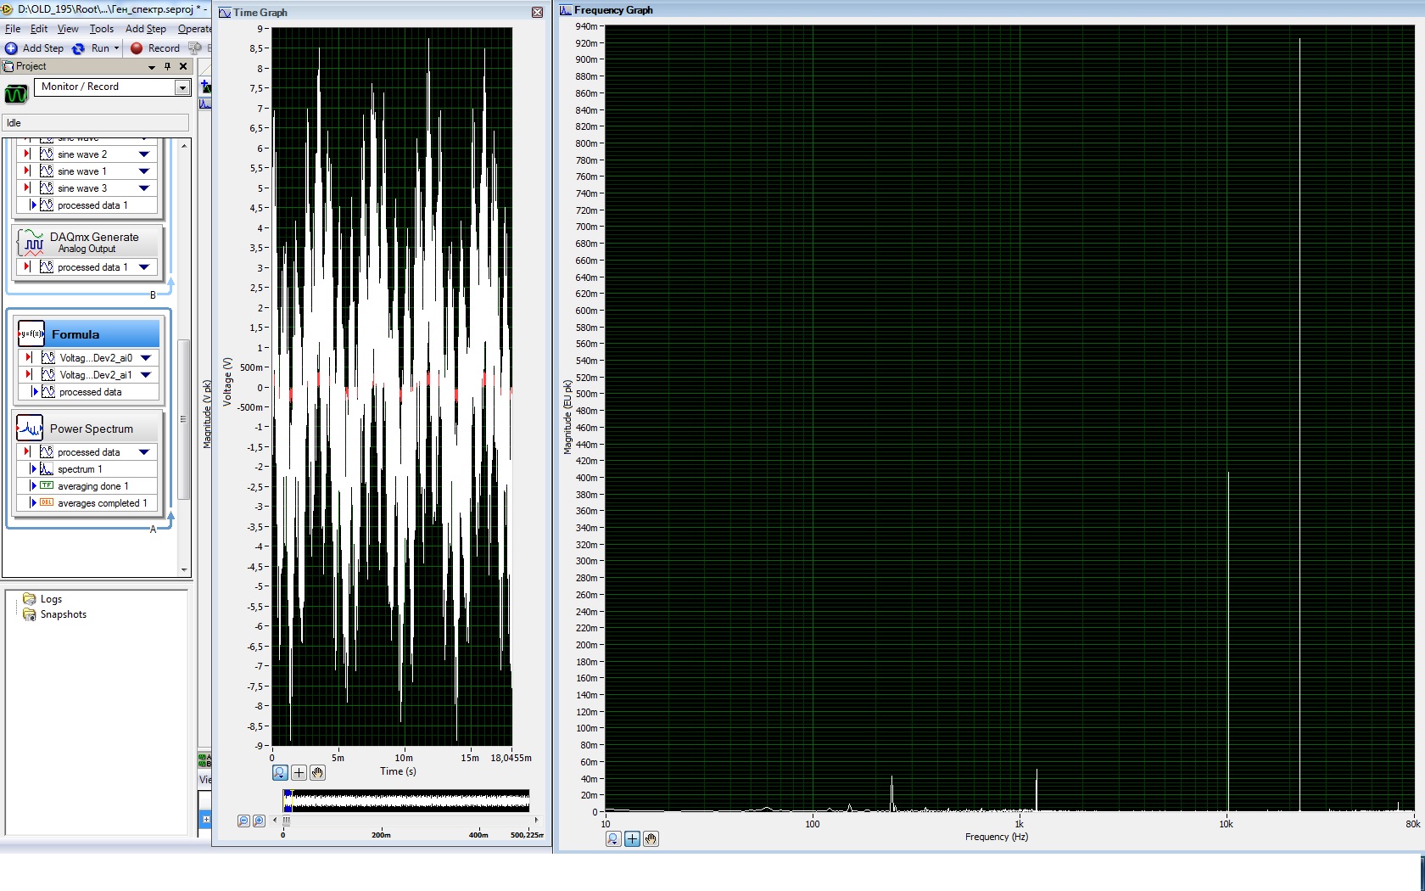Viewport: 1425px width, 891px height.
Task: Open the Run mode dropdown arrow
Action: click(x=117, y=48)
